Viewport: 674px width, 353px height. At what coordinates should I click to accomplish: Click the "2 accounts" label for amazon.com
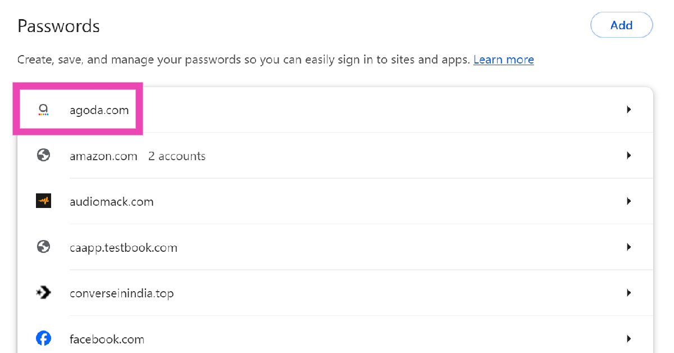click(176, 156)
